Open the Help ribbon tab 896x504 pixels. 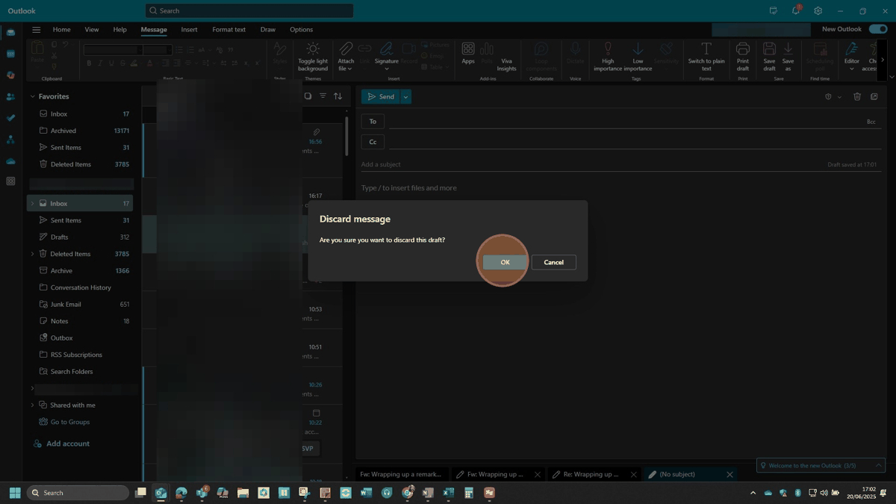119,29
